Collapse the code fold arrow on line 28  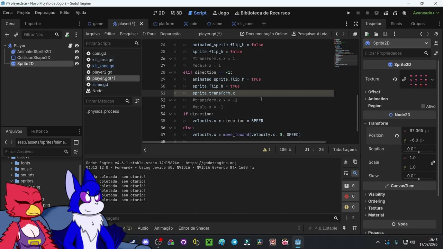pos(170,72)
